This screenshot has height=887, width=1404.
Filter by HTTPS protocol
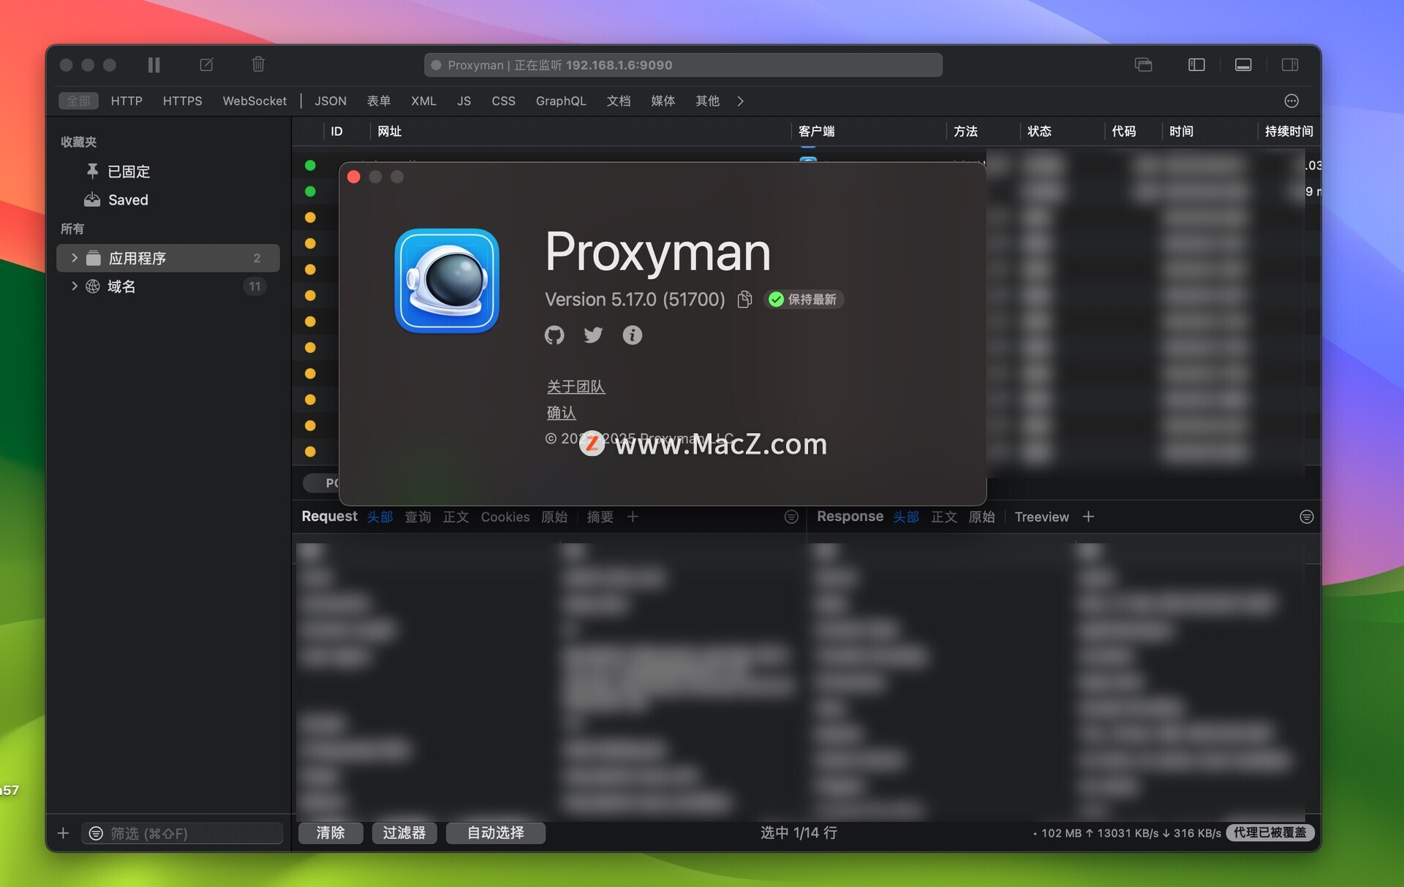(x=182, y=101)
